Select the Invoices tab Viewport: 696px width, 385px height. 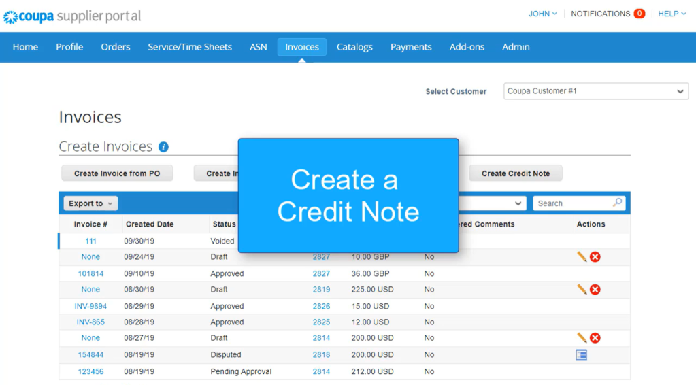(302, 46)
